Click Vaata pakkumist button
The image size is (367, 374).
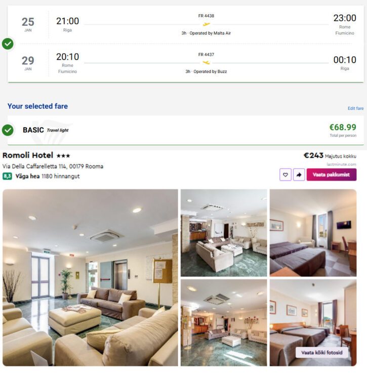(332, 175)
